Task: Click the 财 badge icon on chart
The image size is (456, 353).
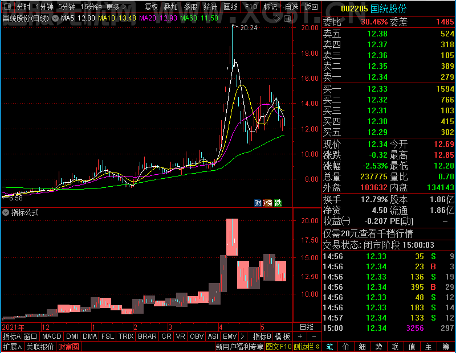Action: (258, 203)
